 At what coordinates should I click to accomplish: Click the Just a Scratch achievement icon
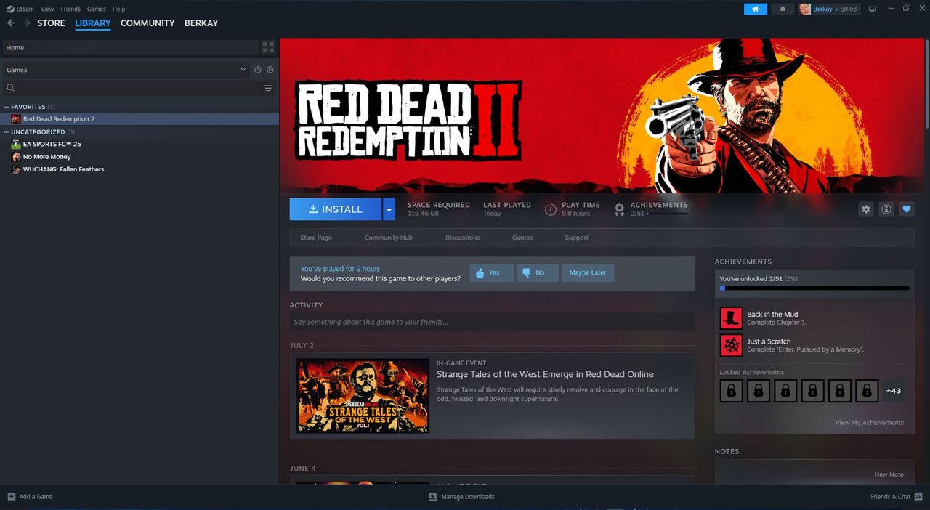[731, 345]
